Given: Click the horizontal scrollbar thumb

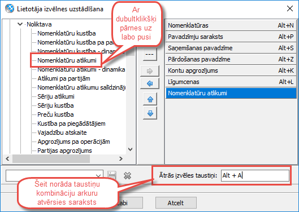Looking at the screenshot, I should tap(51, 158).
